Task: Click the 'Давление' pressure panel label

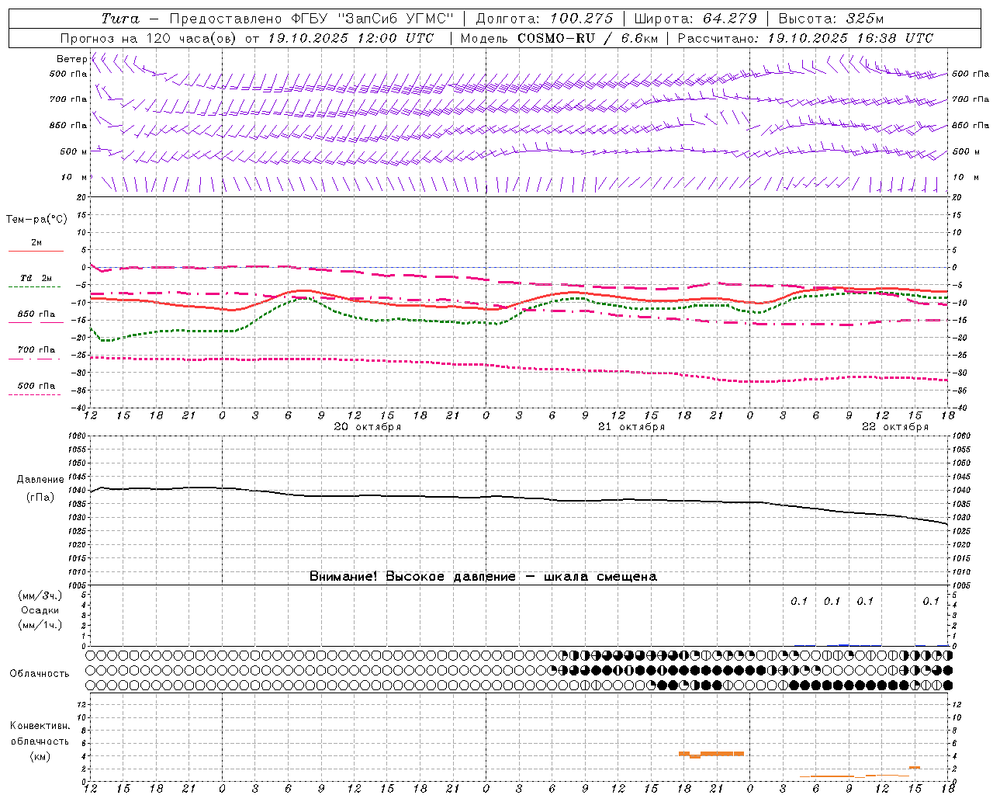Action: pos(40,480)
